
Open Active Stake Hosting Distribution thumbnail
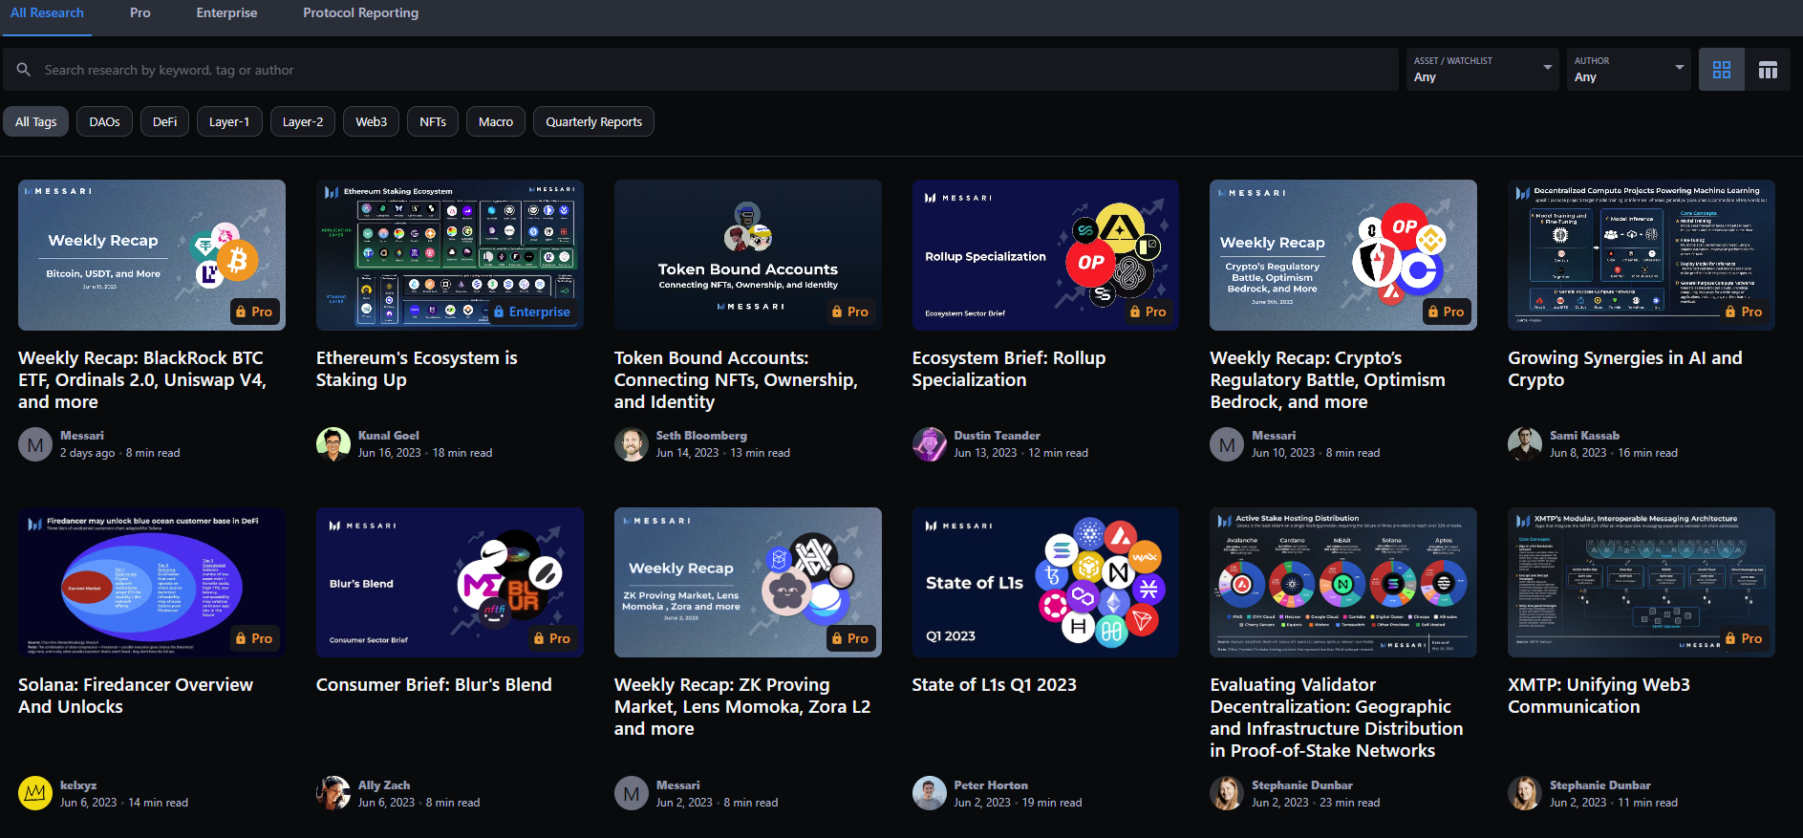coord(1343,582)
